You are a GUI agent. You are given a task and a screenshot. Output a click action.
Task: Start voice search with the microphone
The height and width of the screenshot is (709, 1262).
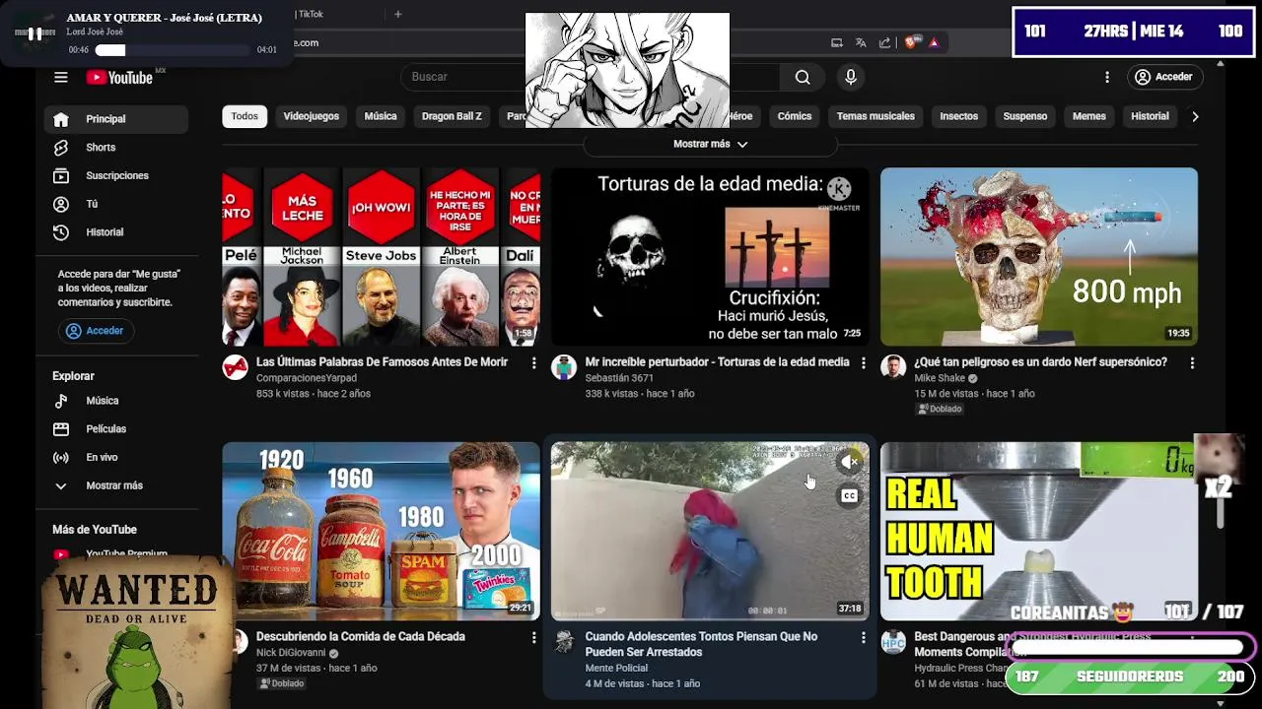[851, 77]
